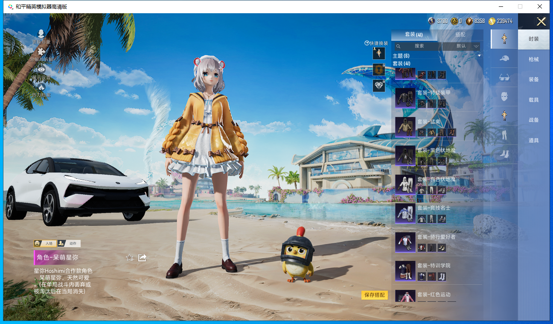Click the 猛禽 coat piece icon

coord(432,132)
